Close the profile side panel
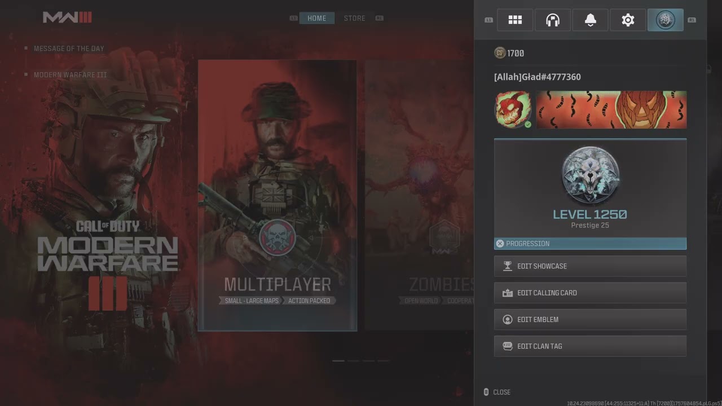Image resolution: width=722 pixels, height=406 pixels. point(497,392)
